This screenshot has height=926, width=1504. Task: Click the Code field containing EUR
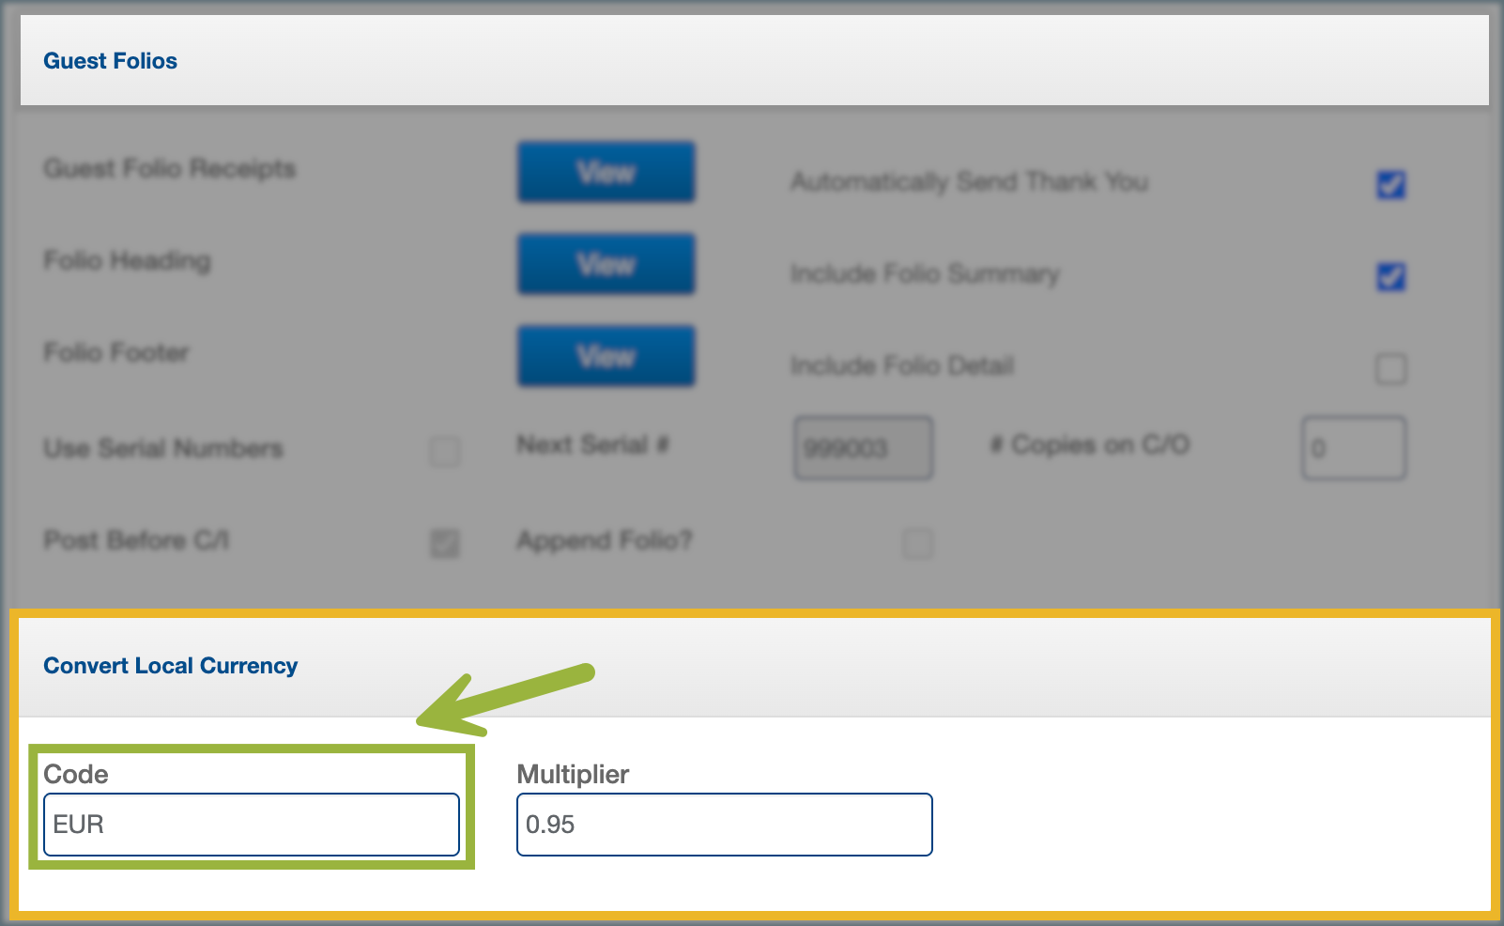[x=251, y=825]
